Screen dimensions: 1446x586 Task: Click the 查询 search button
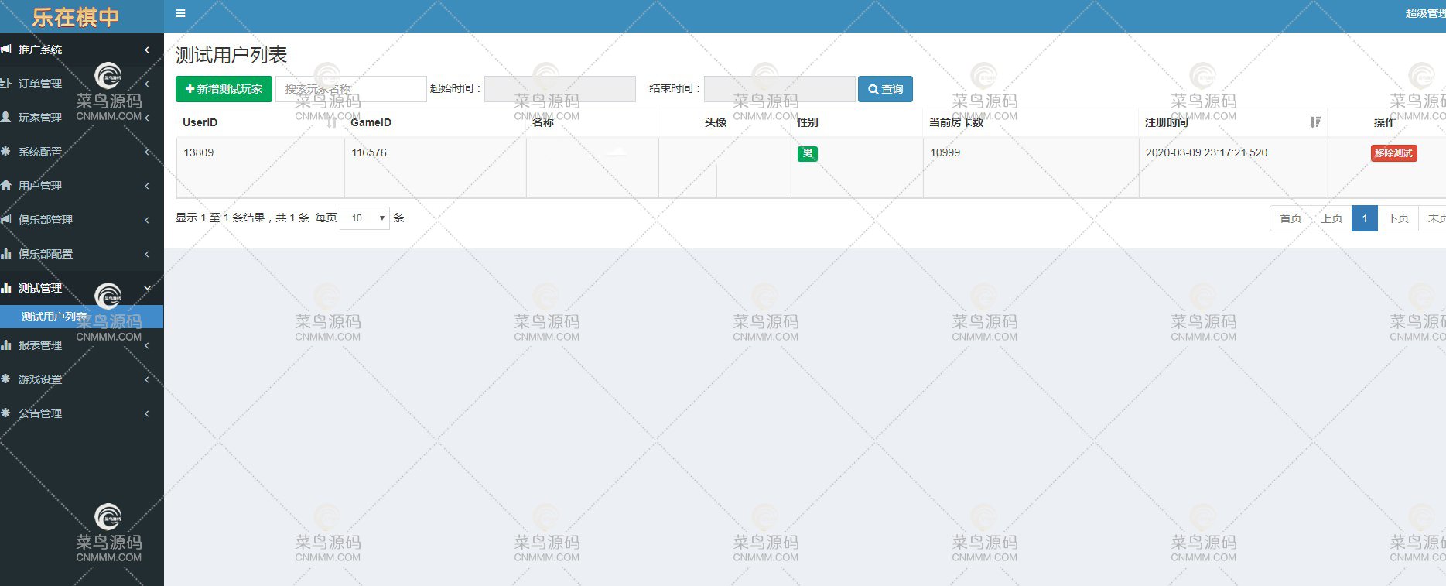click(885, 89)
